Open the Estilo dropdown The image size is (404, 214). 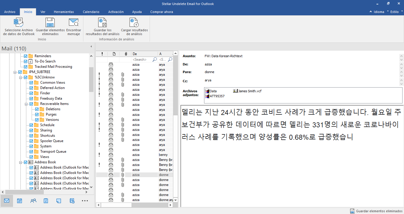(397, 12)
